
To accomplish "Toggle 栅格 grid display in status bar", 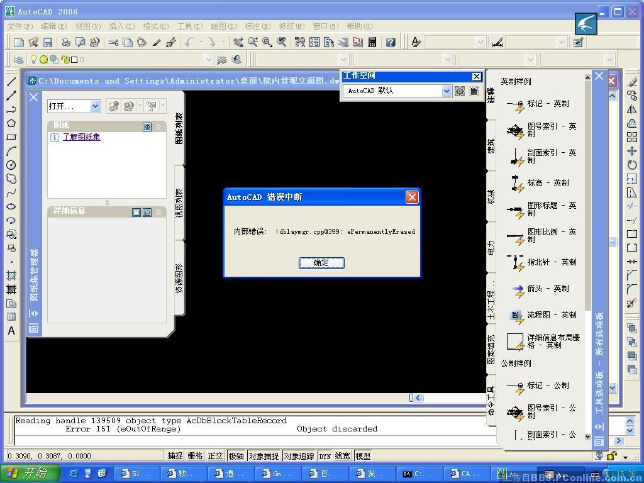I will coord(195,456).
